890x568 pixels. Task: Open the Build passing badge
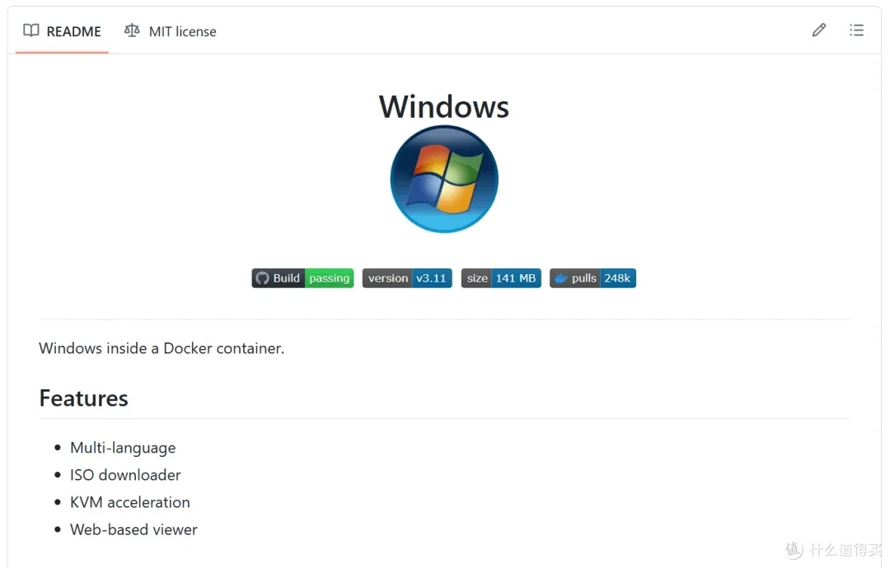pos(302,278)
